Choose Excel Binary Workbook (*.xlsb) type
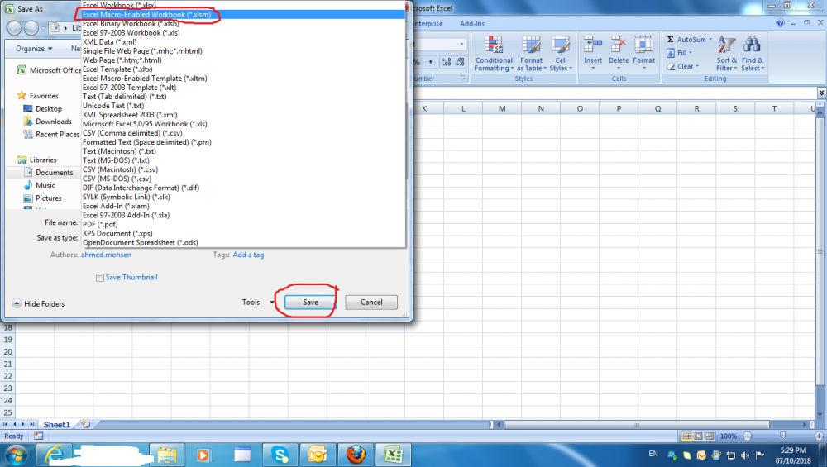The height and width of the screenshot is (467, 827). pos(244,24)
